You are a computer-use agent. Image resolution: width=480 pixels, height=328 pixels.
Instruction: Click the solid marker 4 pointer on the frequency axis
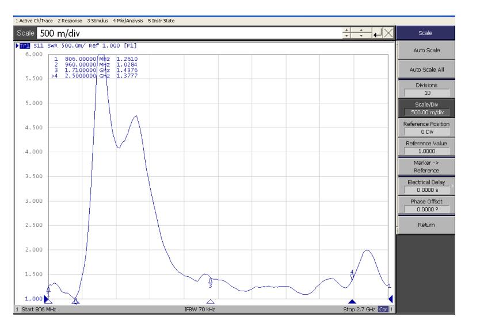352,302
